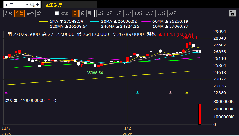Click the 240MA 24824.25 legend
The image size is (239, 136).
point(115,27)
